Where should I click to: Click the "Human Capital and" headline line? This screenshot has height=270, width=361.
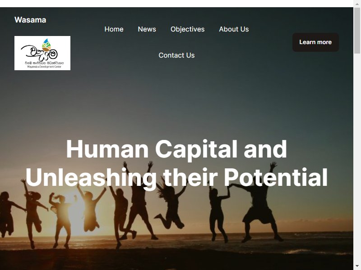point(176,149)
